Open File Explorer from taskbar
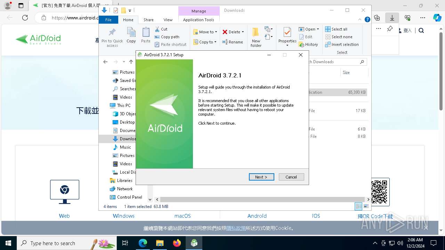This screenshot has height=250, width=445. click(160, 243)
